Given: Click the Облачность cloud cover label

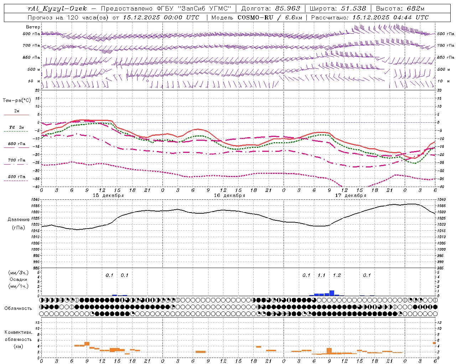Looking at the screenshot, I should tap(18, 308).
